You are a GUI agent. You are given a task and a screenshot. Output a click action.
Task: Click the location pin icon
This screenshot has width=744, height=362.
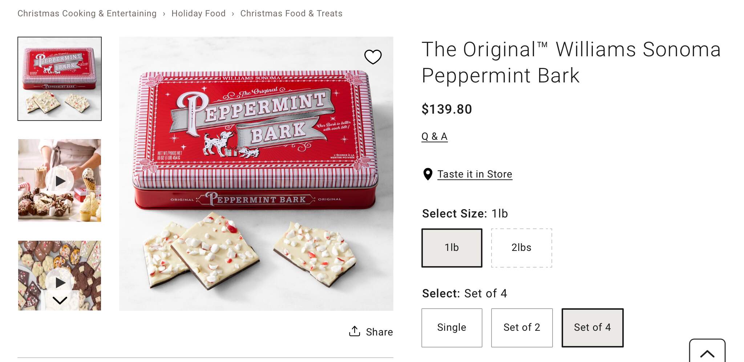click(x=428, y=174)
